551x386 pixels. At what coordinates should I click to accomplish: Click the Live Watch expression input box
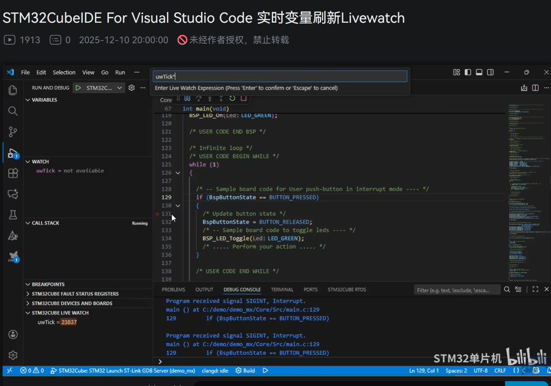pyautogui.click(x=280, y=76)
